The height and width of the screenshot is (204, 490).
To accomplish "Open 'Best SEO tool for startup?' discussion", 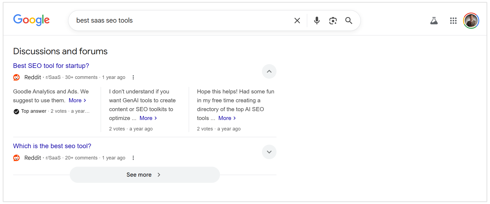I will 51,66.
